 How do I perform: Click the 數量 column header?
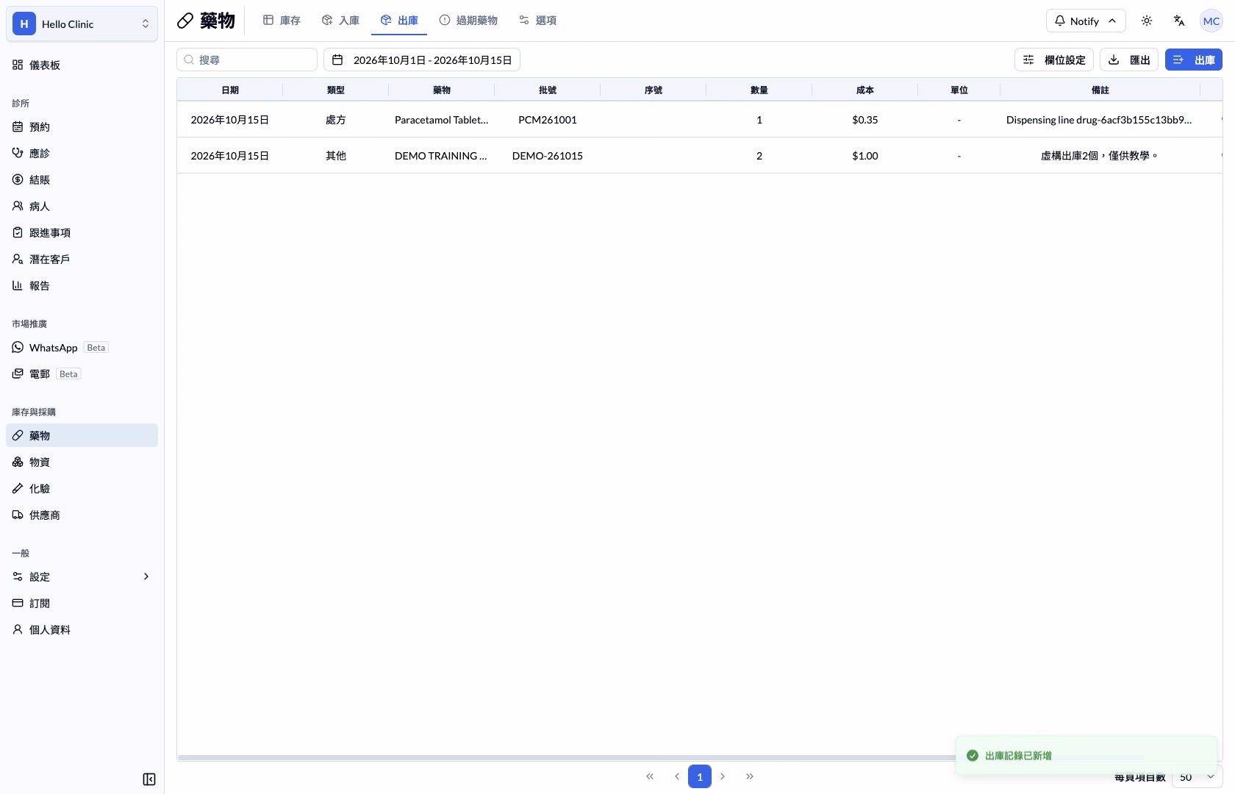(759, 90)
